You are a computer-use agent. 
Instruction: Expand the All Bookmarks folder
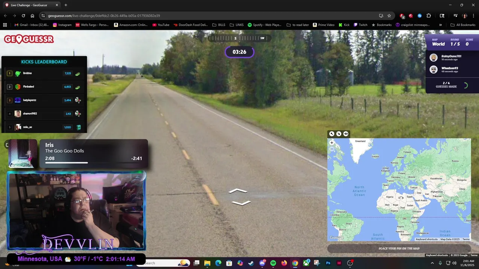point(463,25)
